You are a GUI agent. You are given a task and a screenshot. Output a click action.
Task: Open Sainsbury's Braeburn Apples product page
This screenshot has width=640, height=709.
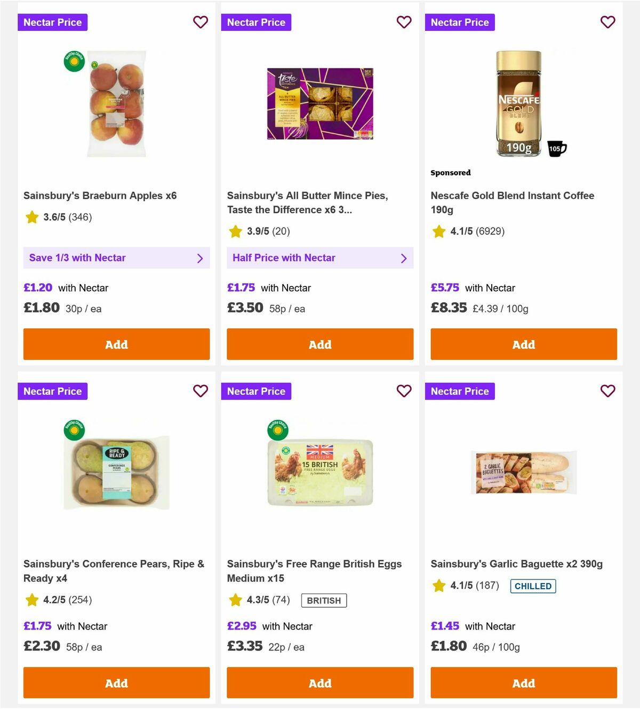coord(100,195)
